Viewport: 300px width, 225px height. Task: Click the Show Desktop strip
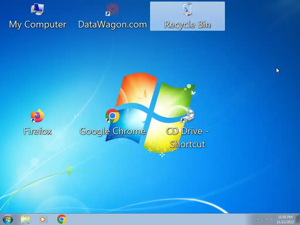pos(298,219)
